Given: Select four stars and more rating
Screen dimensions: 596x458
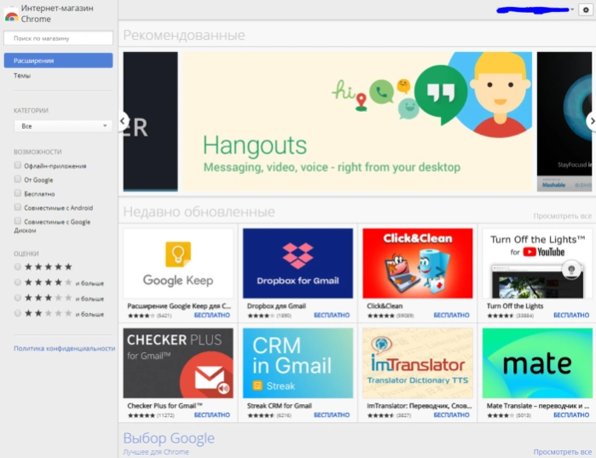Looking at the screenshot, I should tap(18, 282).
